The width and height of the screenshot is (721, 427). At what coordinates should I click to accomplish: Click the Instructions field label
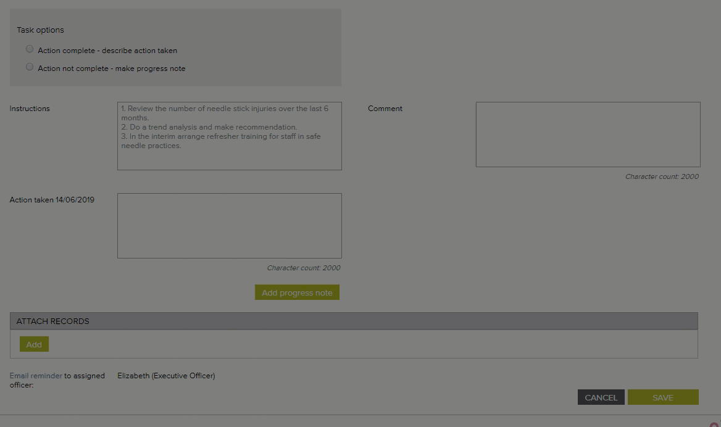[x=30, y=109]
